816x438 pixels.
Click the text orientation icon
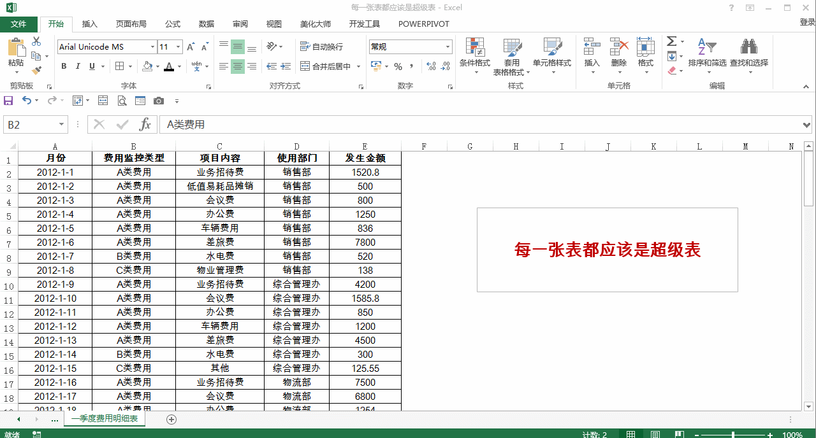(272, 46)
